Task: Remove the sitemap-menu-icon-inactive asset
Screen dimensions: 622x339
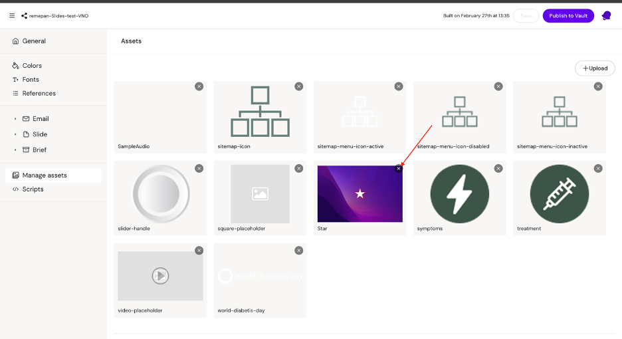Action: [x=598, y=86]
